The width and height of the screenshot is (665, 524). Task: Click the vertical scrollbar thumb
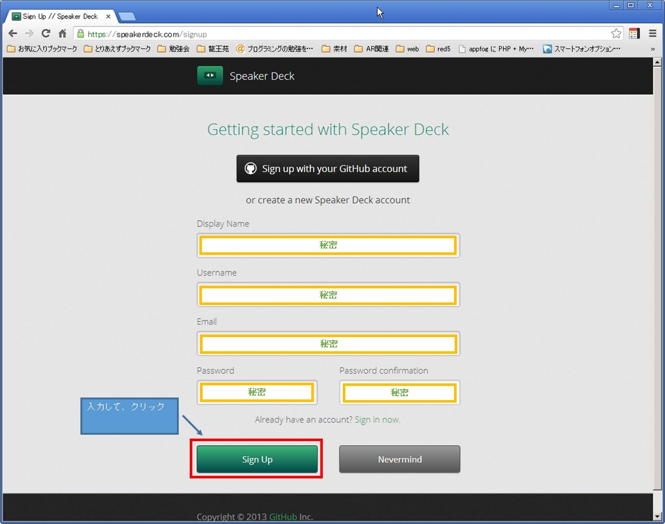click(x=657, y=278)
